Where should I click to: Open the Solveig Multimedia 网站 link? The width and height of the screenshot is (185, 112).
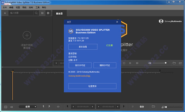[79, 76]
